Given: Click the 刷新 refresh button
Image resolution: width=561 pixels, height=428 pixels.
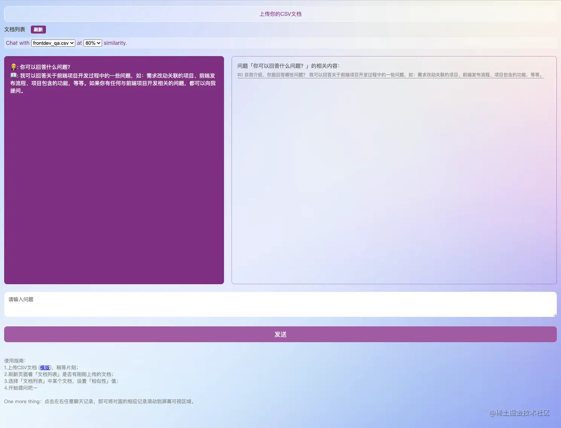Looking at the screenshot, I should click(38, 29).
